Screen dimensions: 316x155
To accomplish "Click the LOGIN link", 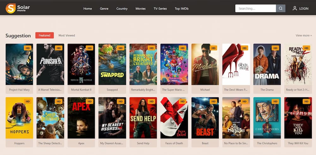I will [304, 9].
